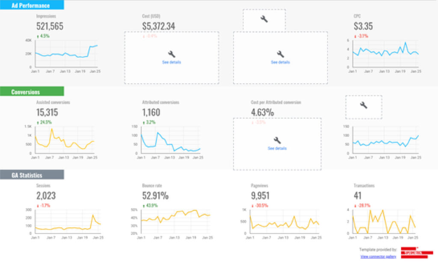This screenshot has height=262, width=438.
Task: Select the CPC scorecard showing $3.35
Action: [x=363, y=26]
